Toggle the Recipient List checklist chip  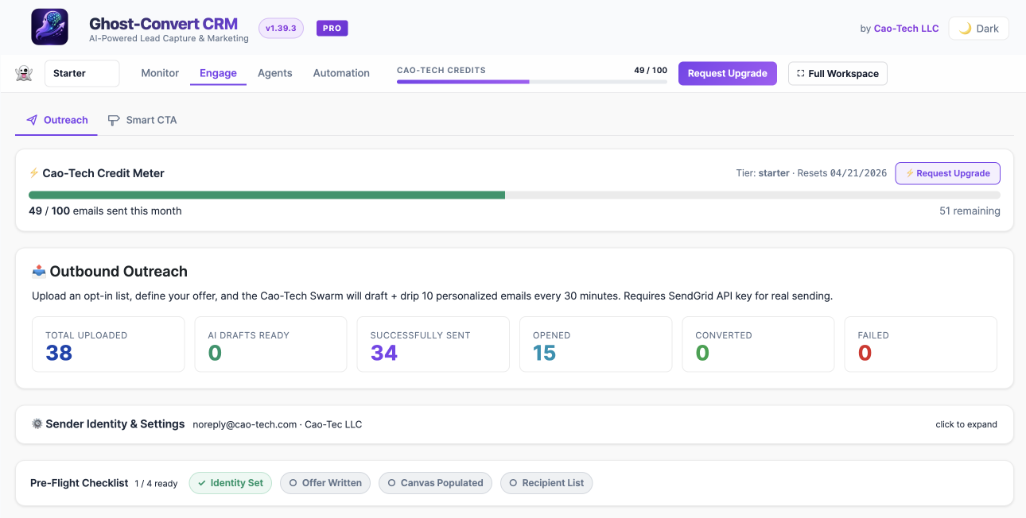pyautogui.click(x=546, y=483)
